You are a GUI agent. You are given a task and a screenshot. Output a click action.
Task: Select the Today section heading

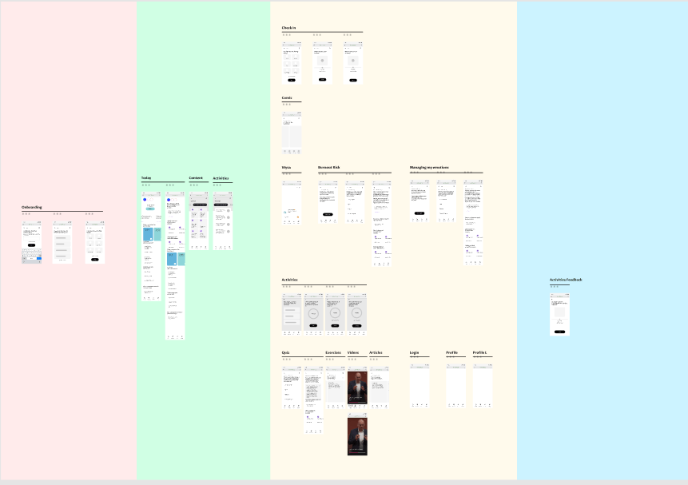click(147, 177)
